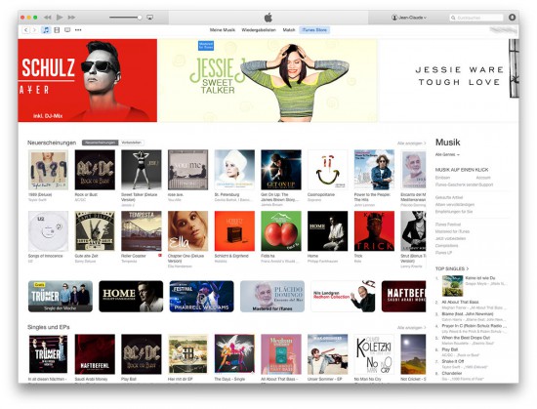The width and height of the screenshot is (537, 409).
Task: Switch to the Match tab
Action: (x=289, y=30)
